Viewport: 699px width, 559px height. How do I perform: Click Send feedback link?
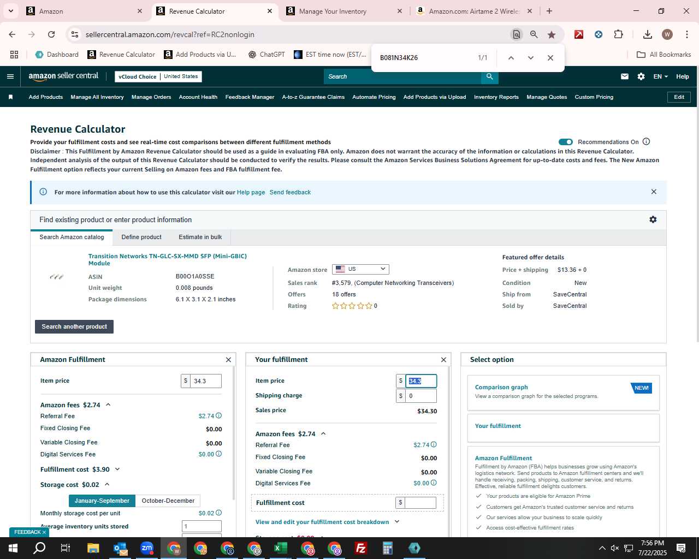290,192
